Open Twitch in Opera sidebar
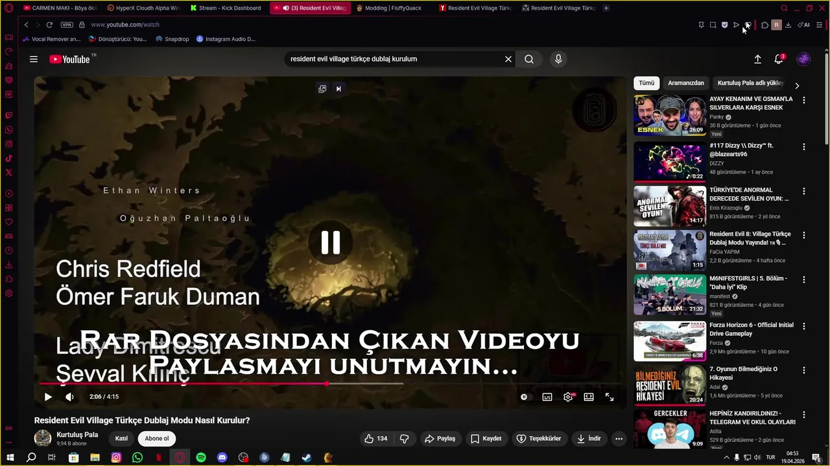 [9, 116]
